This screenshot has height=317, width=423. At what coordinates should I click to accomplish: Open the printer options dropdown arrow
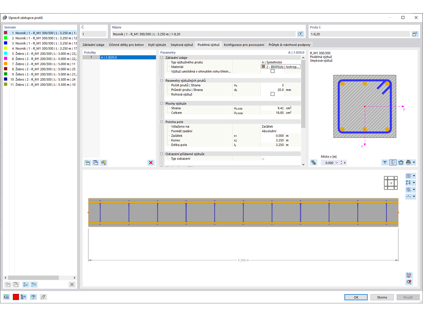pos(414,162)
